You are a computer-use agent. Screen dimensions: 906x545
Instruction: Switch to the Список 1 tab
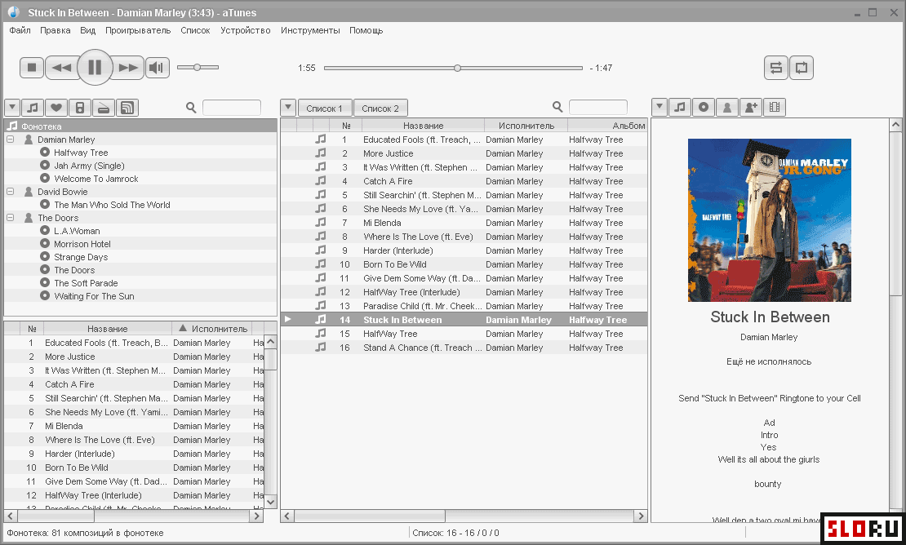tap(324, 108)
